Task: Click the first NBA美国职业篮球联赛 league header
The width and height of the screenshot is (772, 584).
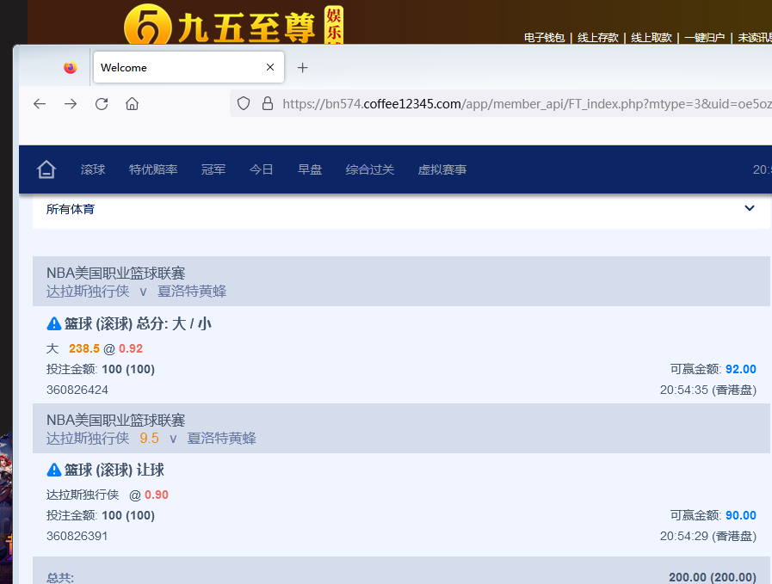Action: pyautogui.click(x=115, y=273)
